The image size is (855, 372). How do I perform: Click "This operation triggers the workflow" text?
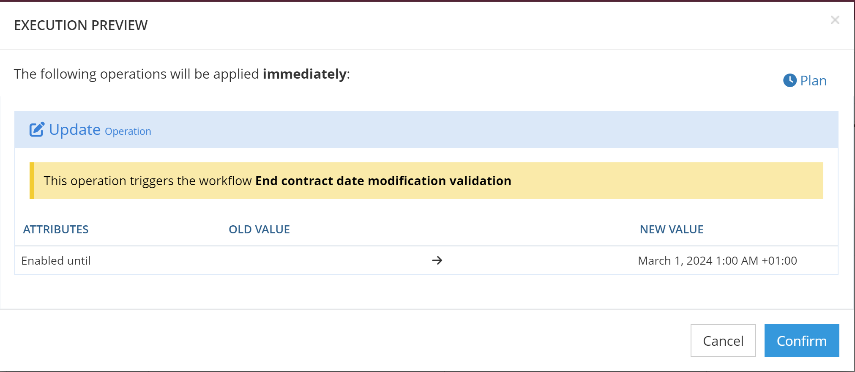tap(148, 181)
